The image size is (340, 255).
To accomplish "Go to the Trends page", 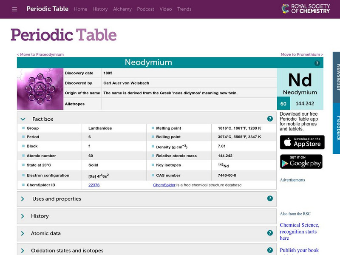I will 184,9.
